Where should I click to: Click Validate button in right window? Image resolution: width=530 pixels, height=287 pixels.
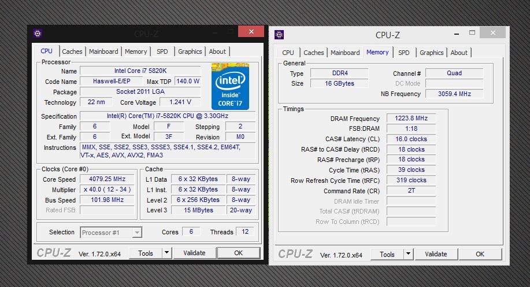click(436, 254)
